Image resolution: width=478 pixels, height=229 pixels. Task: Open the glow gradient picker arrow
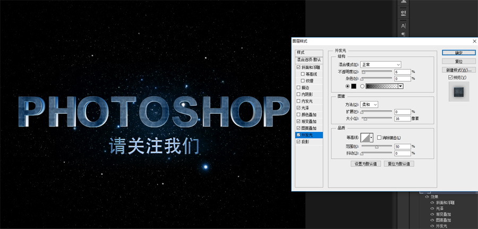coord(400,86)
